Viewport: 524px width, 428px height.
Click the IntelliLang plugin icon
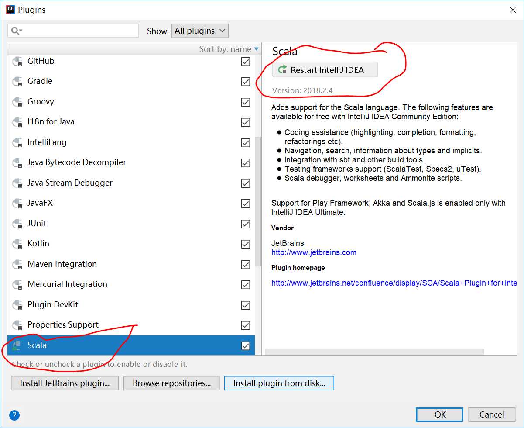point(17,143)
